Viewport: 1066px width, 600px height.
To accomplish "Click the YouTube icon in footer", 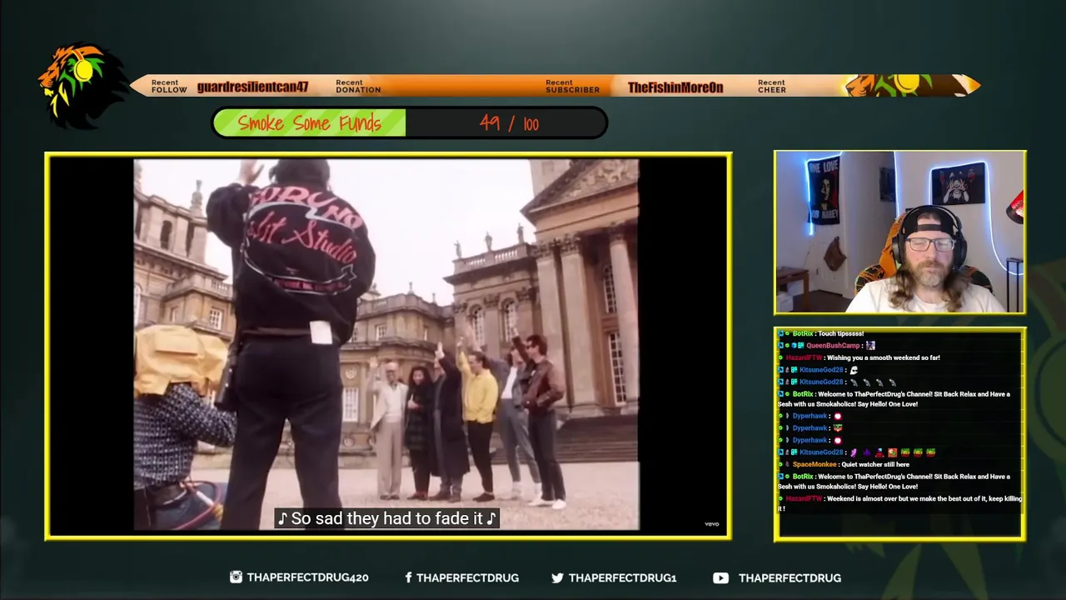I will (x=720, y=577).
